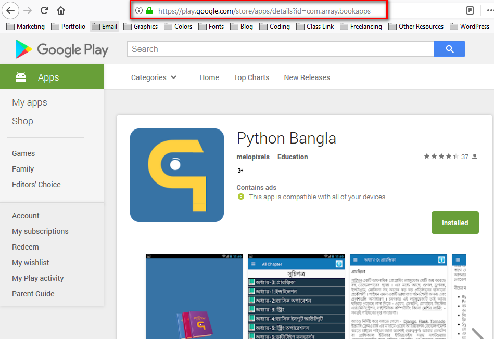Open the melopixels developer link
This screenshot has height=339, width=494.
pos(253,157)
